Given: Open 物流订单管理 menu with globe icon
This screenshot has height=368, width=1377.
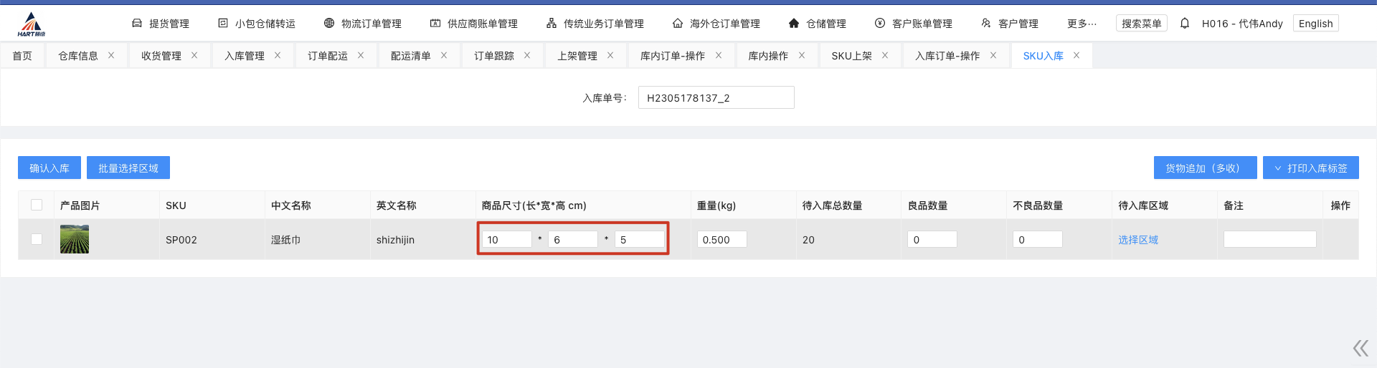Looking at the screenshot, I should [x=363, y=24].
